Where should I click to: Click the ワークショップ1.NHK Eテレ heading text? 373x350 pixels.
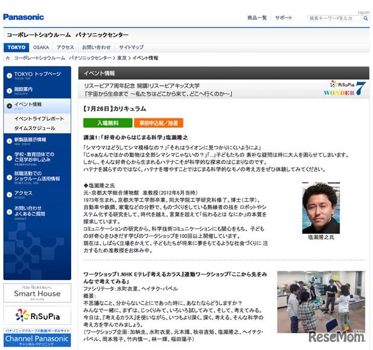[x=175, y=278]
